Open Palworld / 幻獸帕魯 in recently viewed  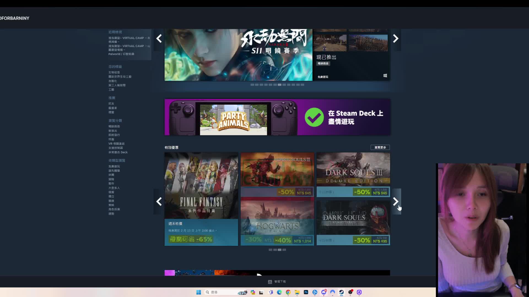(121, 54)
